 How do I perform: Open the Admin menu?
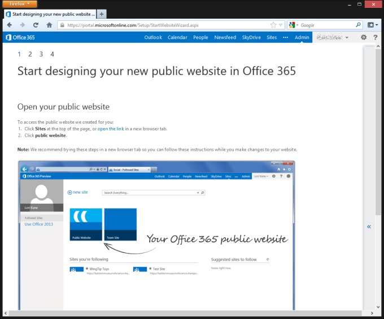[302, 37]
